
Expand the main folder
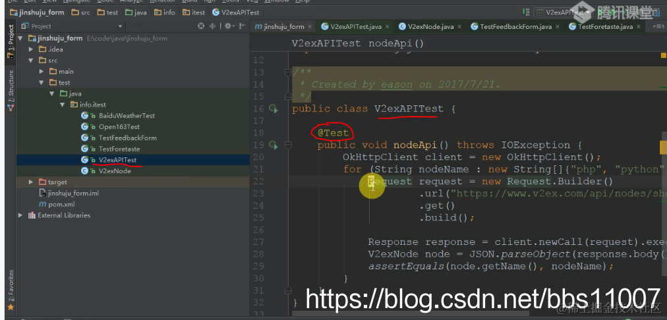[x=42, y=71]
